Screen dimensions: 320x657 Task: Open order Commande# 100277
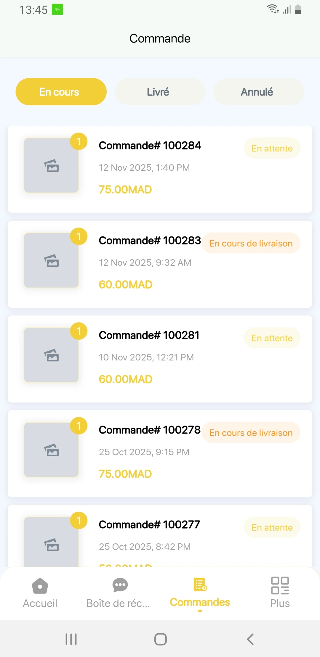point(149,525)
